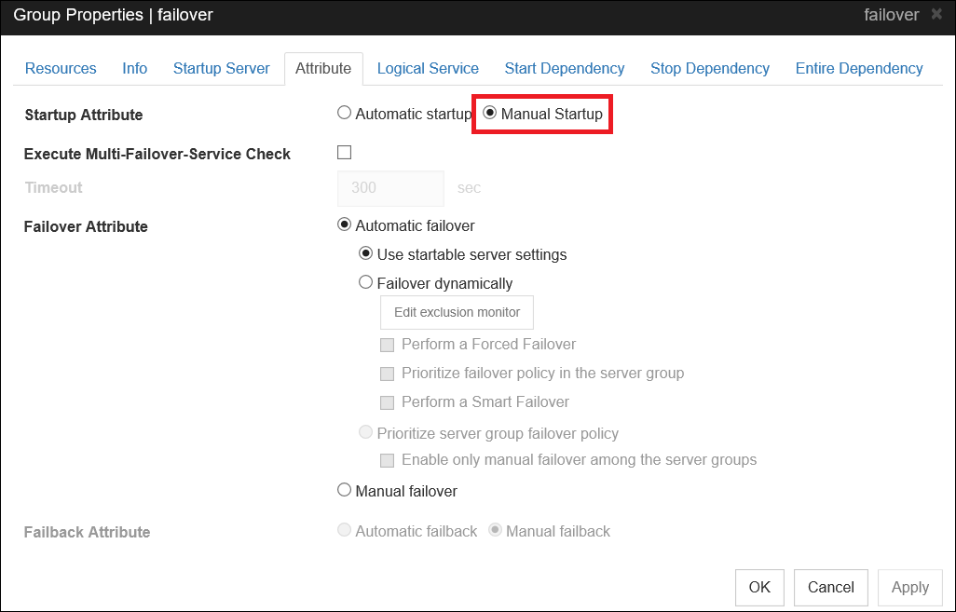Image resolution: width=956 pixels, height=612 pixels.
Task: Choose Manual Startup option
Action: point(489,113)
